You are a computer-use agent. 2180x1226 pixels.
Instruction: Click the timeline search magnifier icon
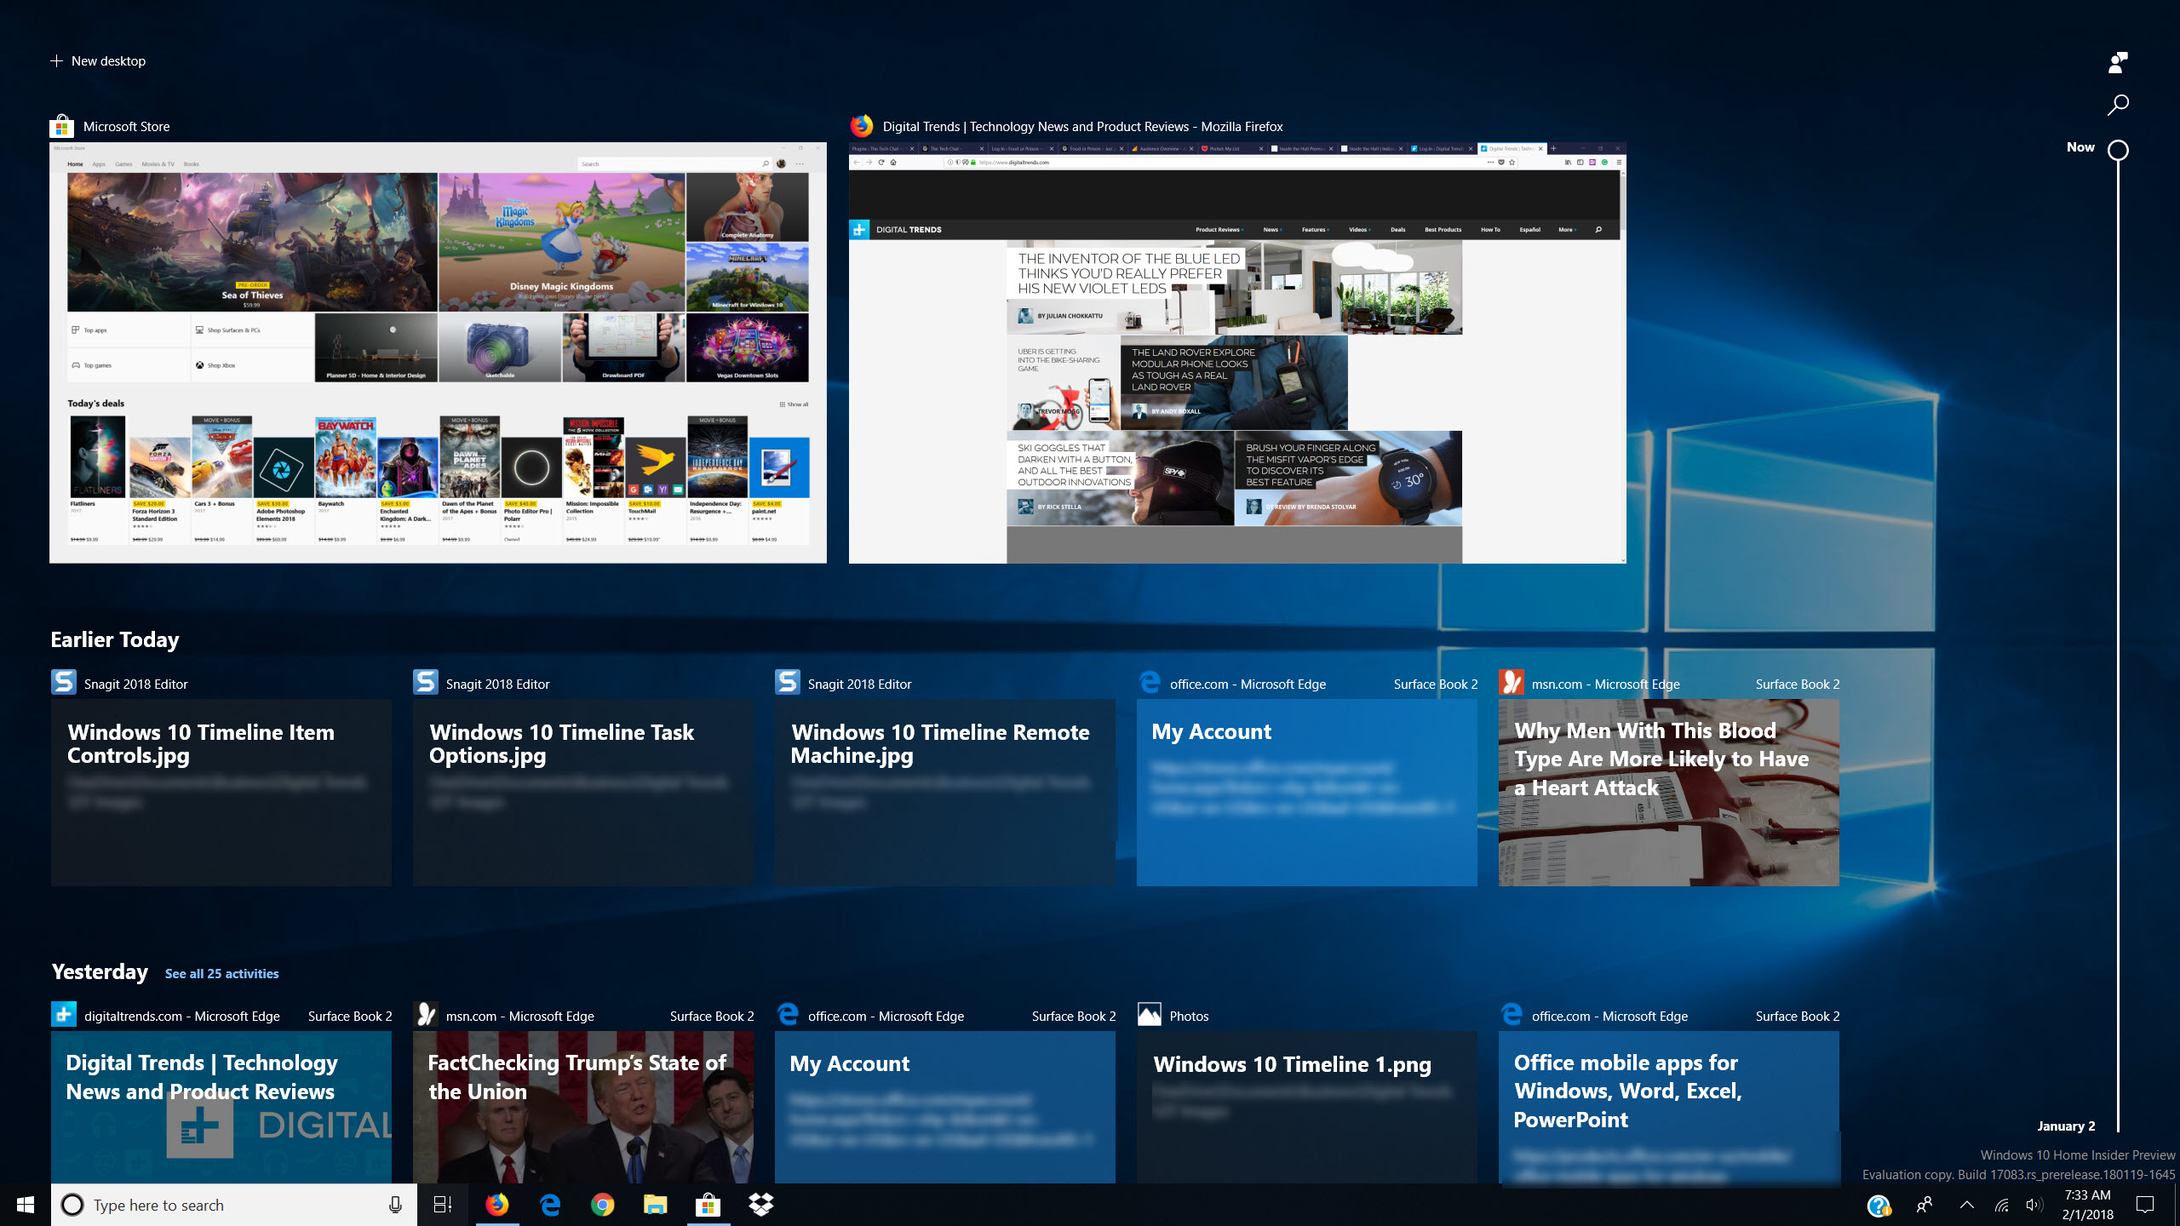2117,105
